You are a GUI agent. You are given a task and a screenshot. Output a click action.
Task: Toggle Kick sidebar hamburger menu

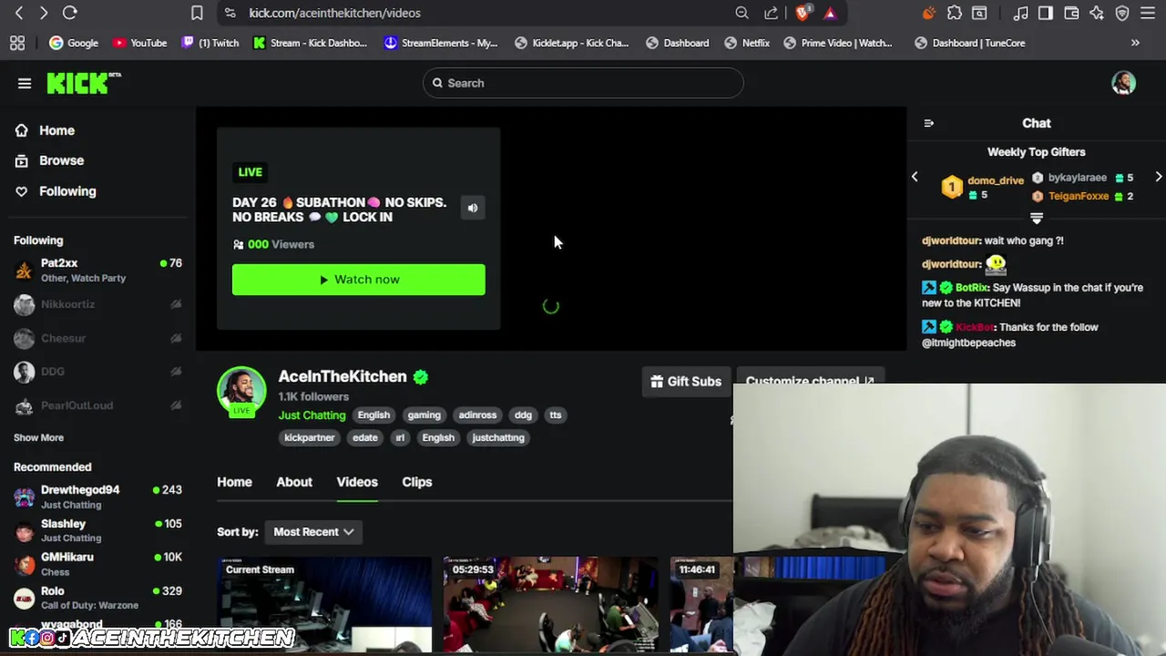click(x=25, y=83)
